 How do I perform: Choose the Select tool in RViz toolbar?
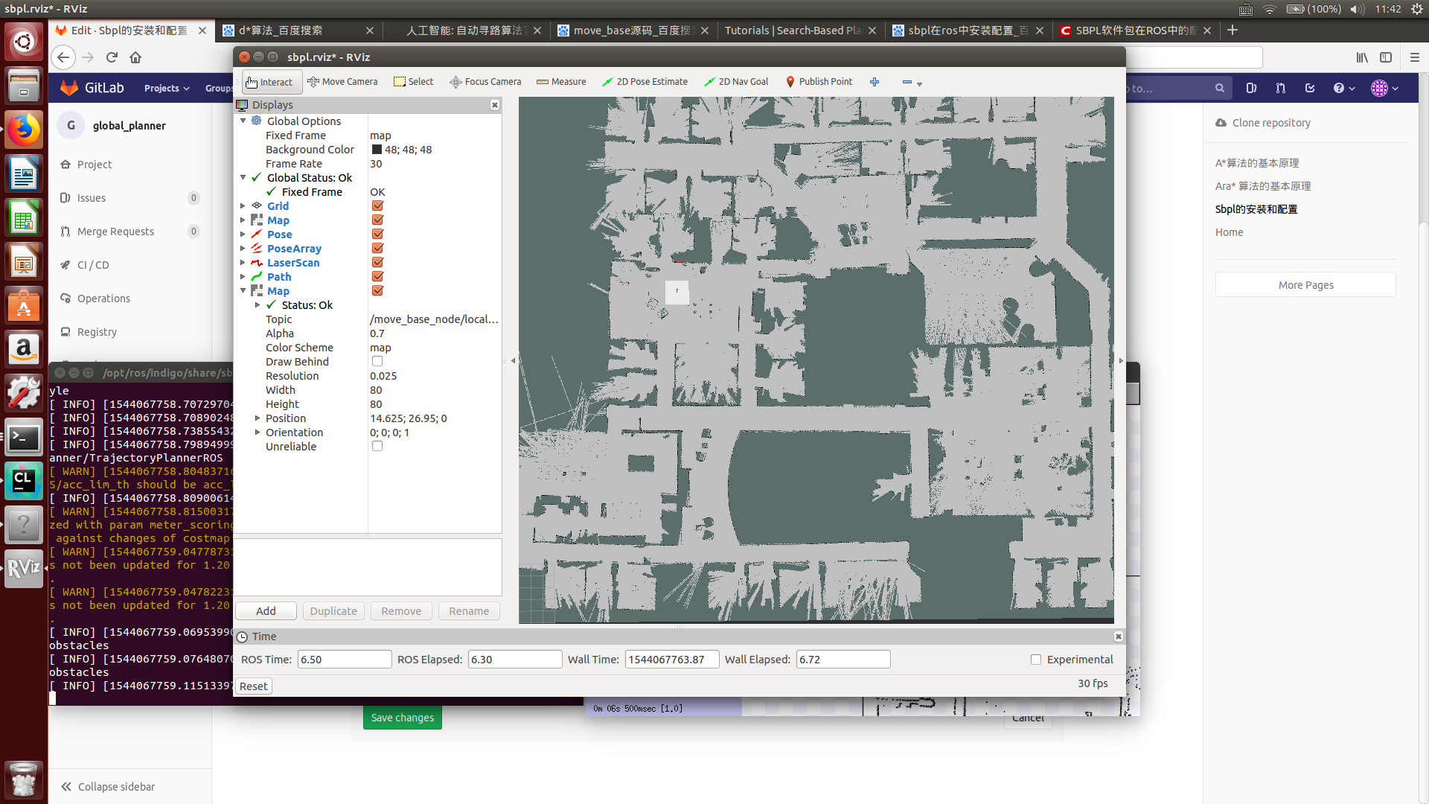(x=413, y=82)
